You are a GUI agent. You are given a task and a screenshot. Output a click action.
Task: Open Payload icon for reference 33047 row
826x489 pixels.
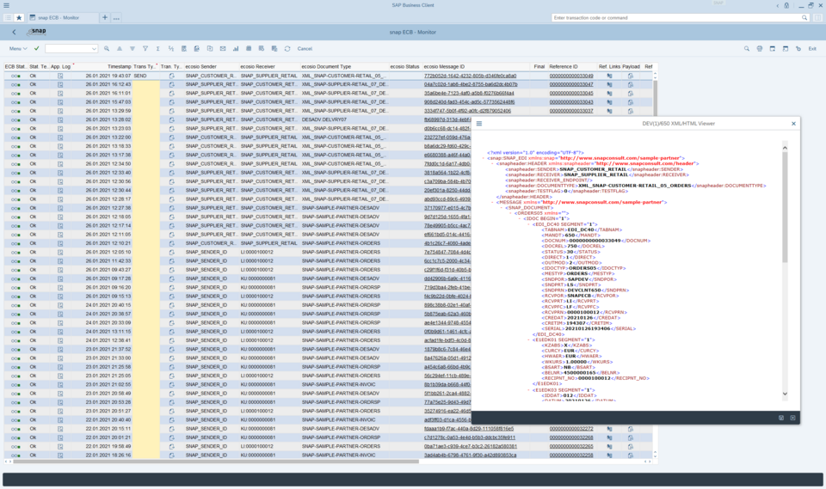tap(631, 84)
